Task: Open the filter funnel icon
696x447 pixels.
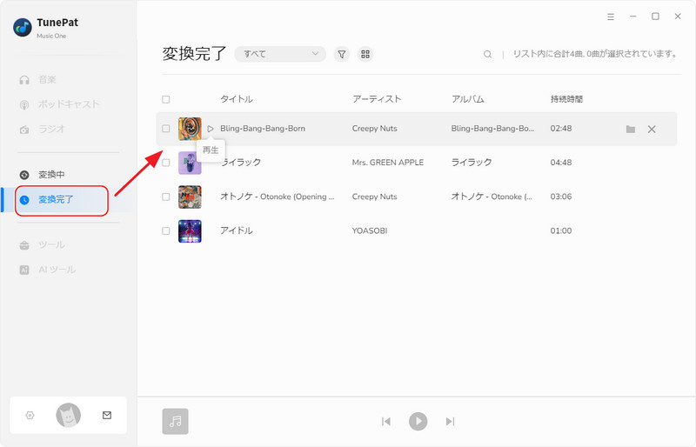Action: [342, 54]
